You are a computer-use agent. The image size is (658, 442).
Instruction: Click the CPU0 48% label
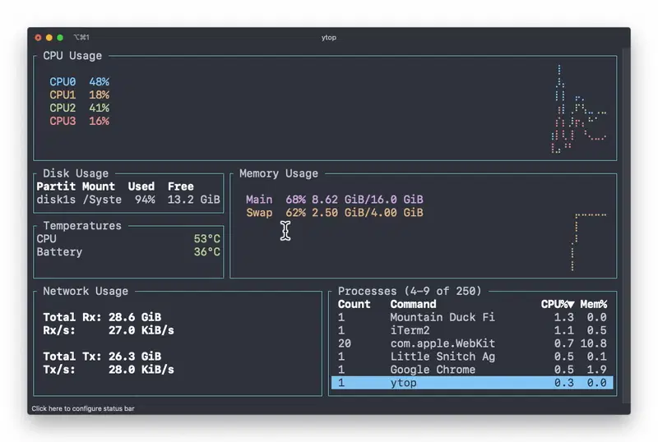[79, 82]
